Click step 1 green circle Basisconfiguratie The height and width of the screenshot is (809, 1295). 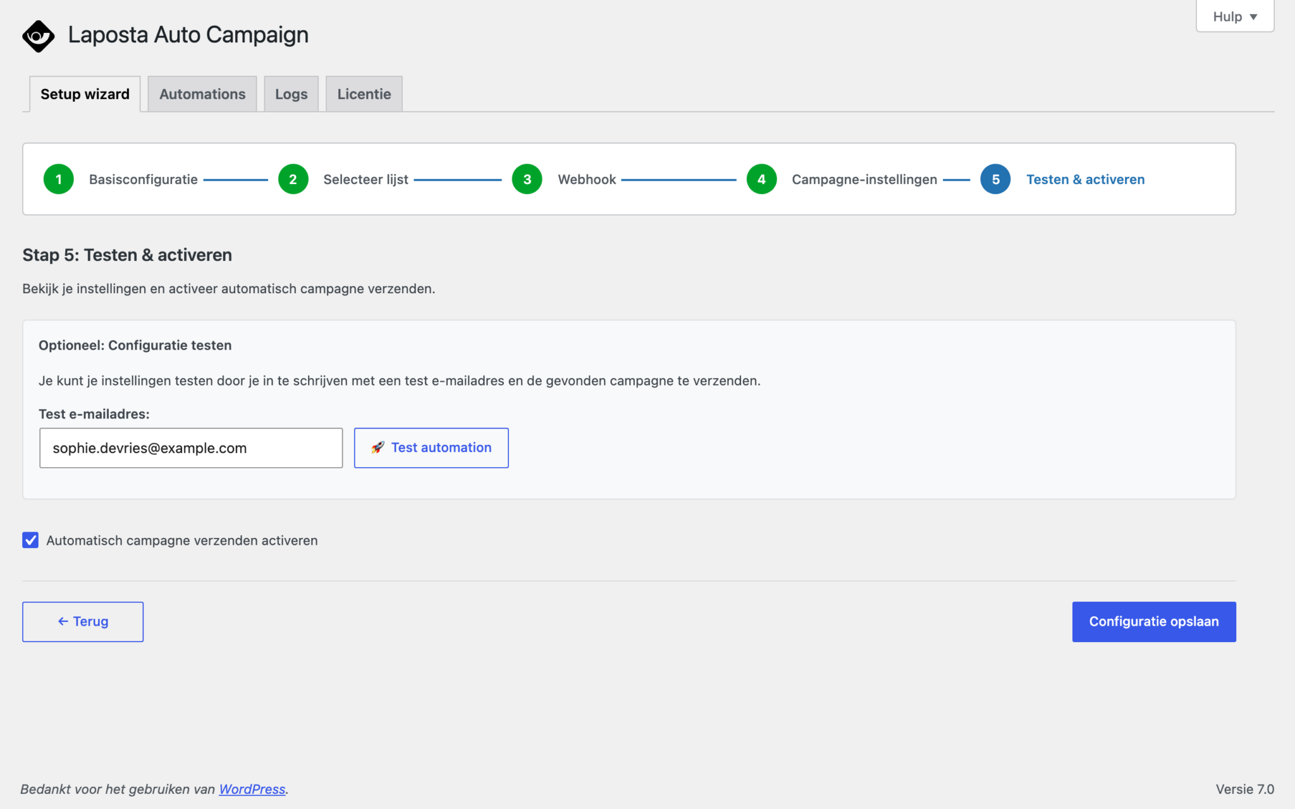pos(59,179)
